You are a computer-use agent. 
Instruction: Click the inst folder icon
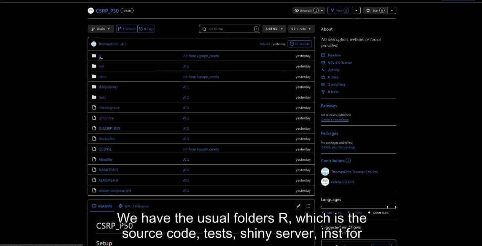tap(94, 66)
